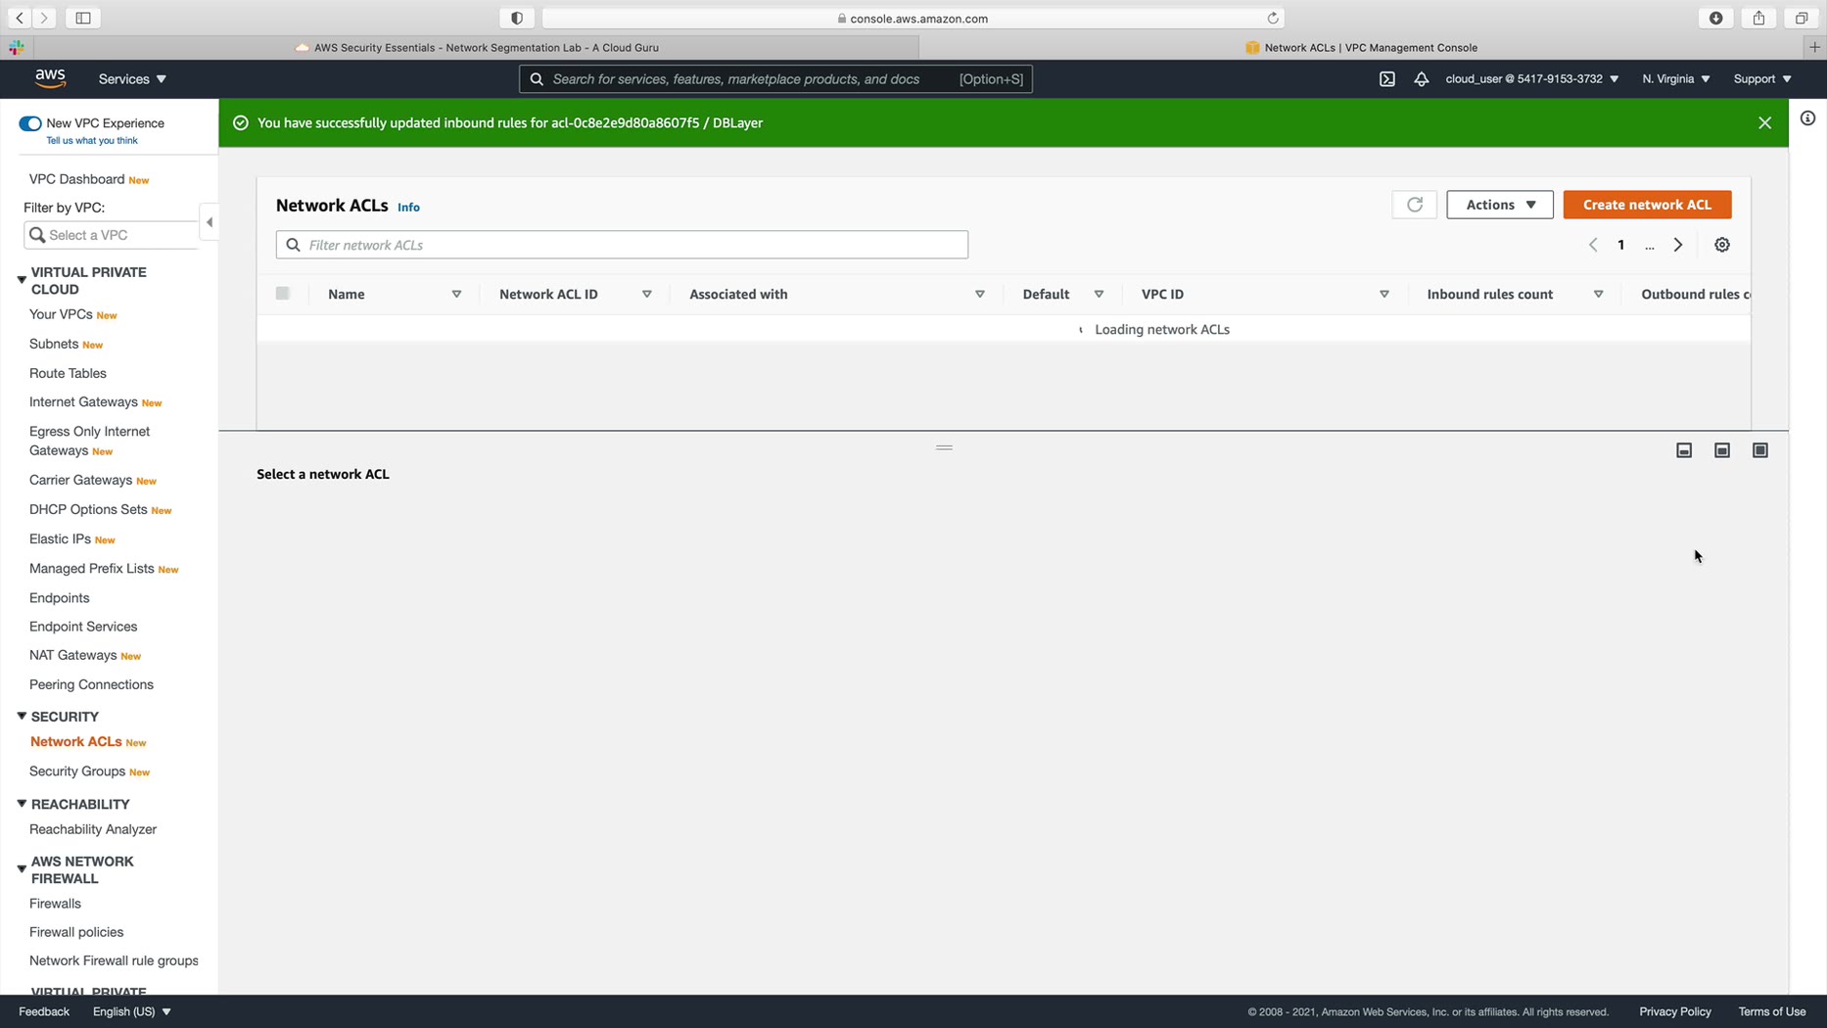Open Your VPCs in sidebar
The height and width of the screenshot is (1028, 1827).
(x=61, y=314)
